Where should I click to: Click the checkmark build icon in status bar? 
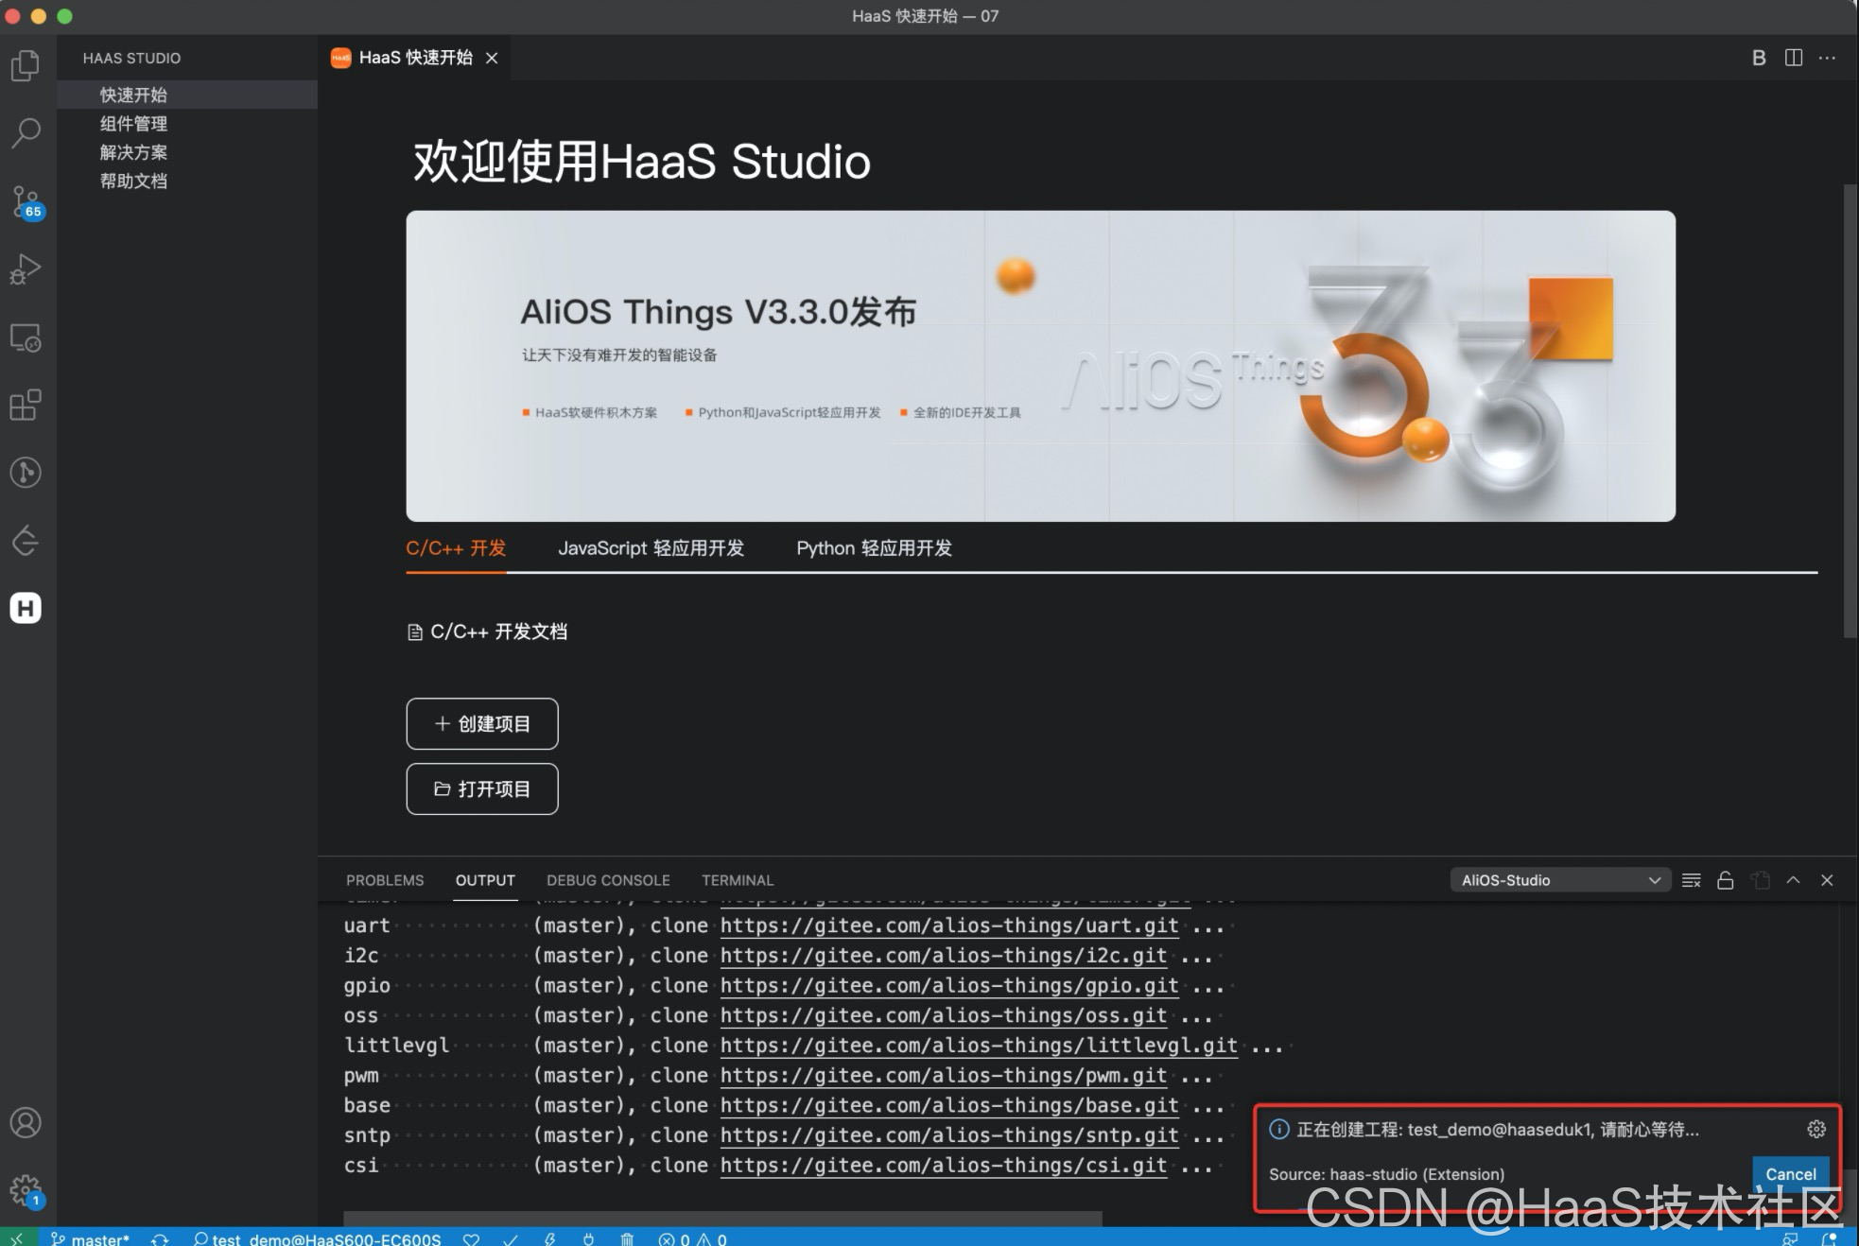click(x=511, y=1238)
